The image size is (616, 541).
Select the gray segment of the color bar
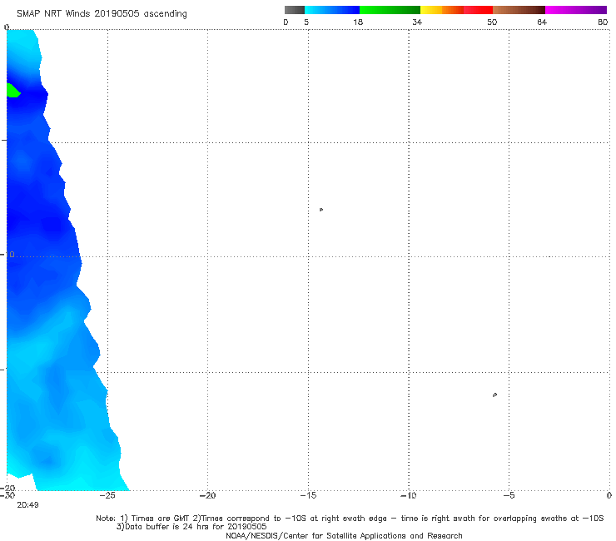tap(295, 10)
